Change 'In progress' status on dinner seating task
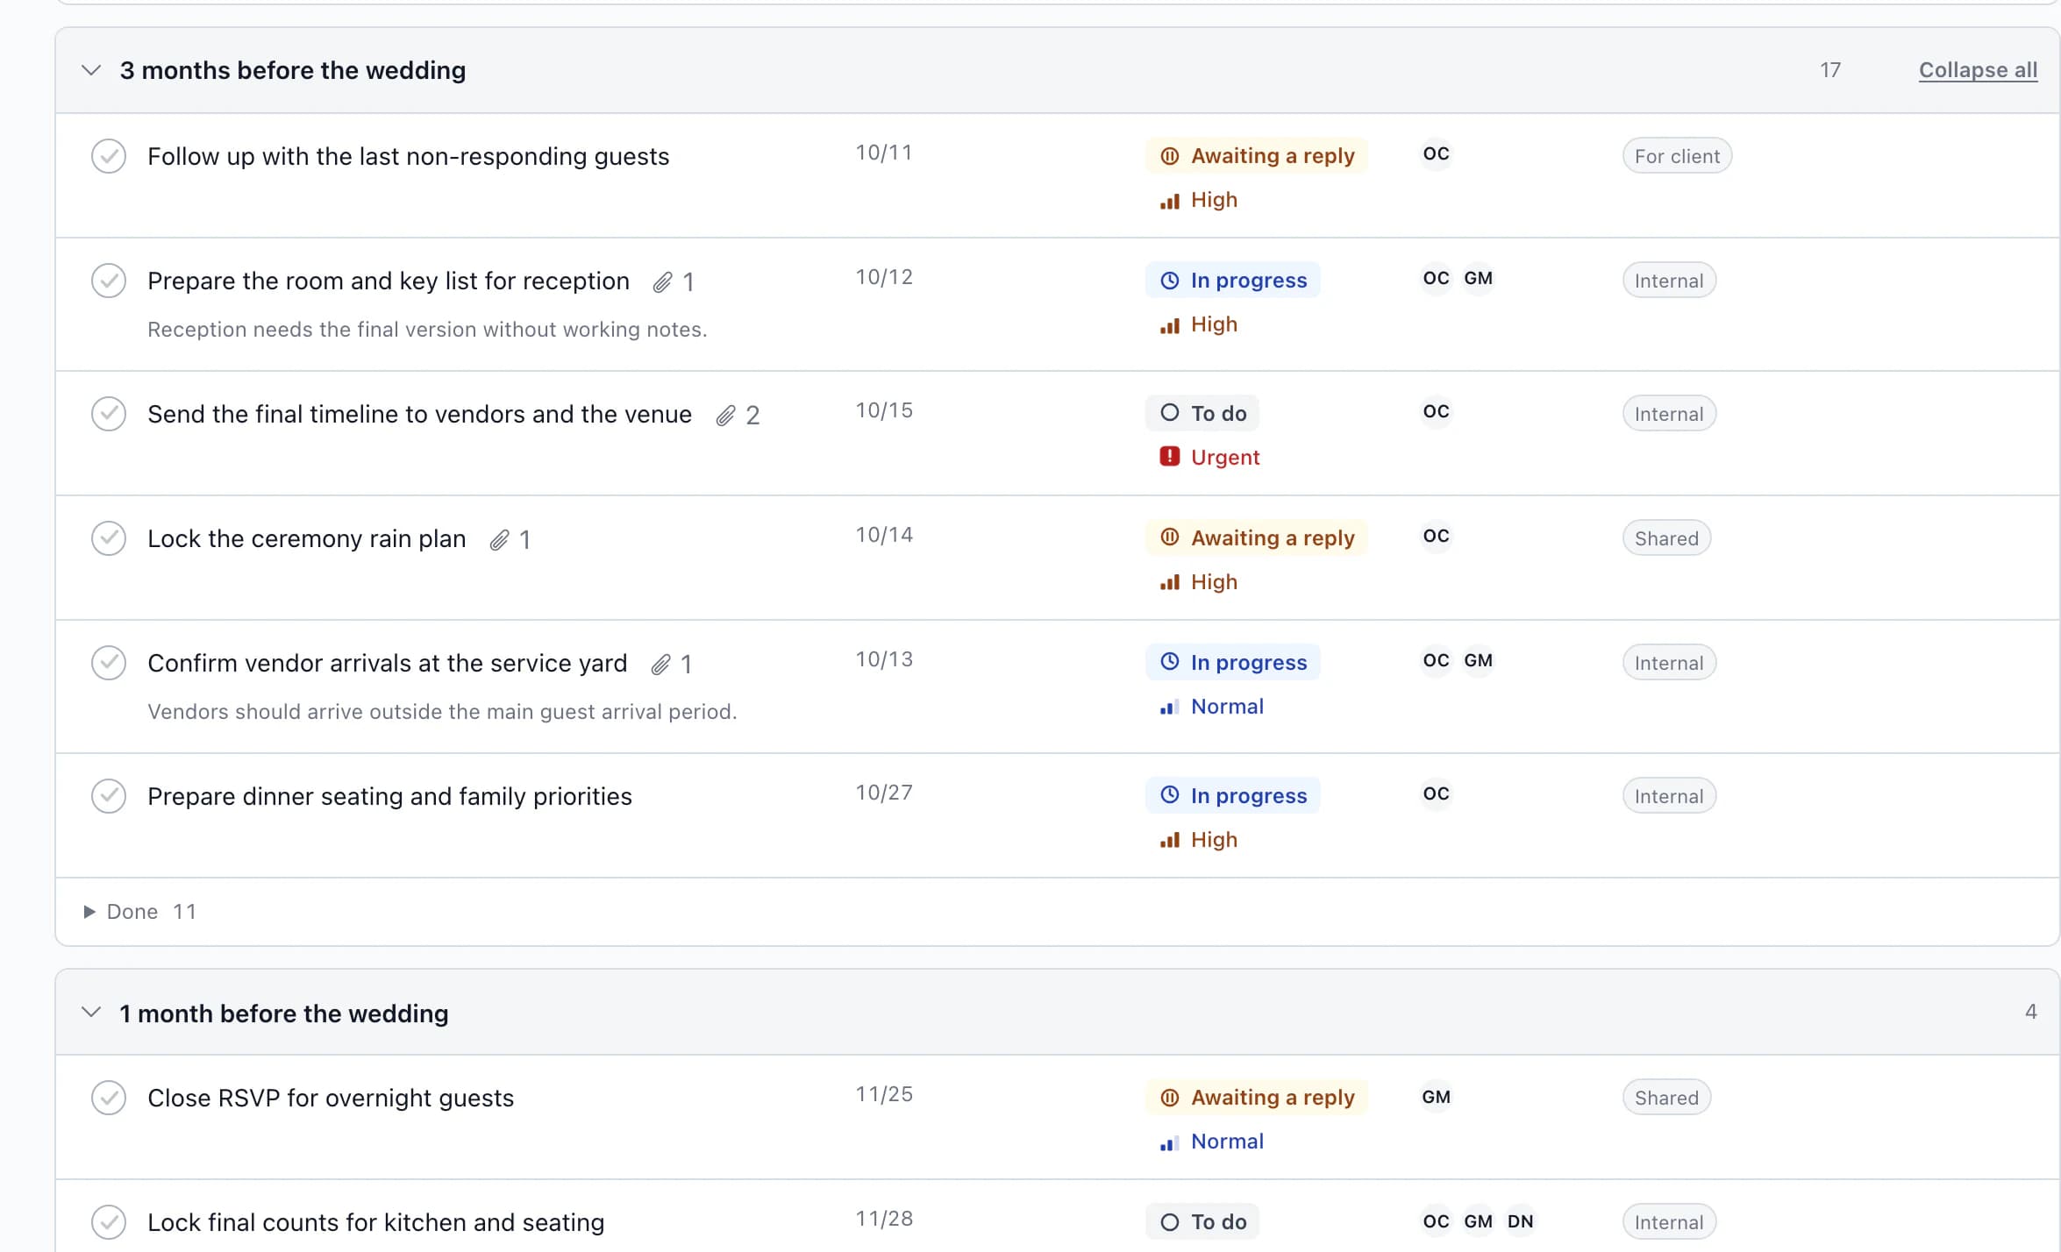Screen dimensions: 2061x1252 click(1233, 796)
